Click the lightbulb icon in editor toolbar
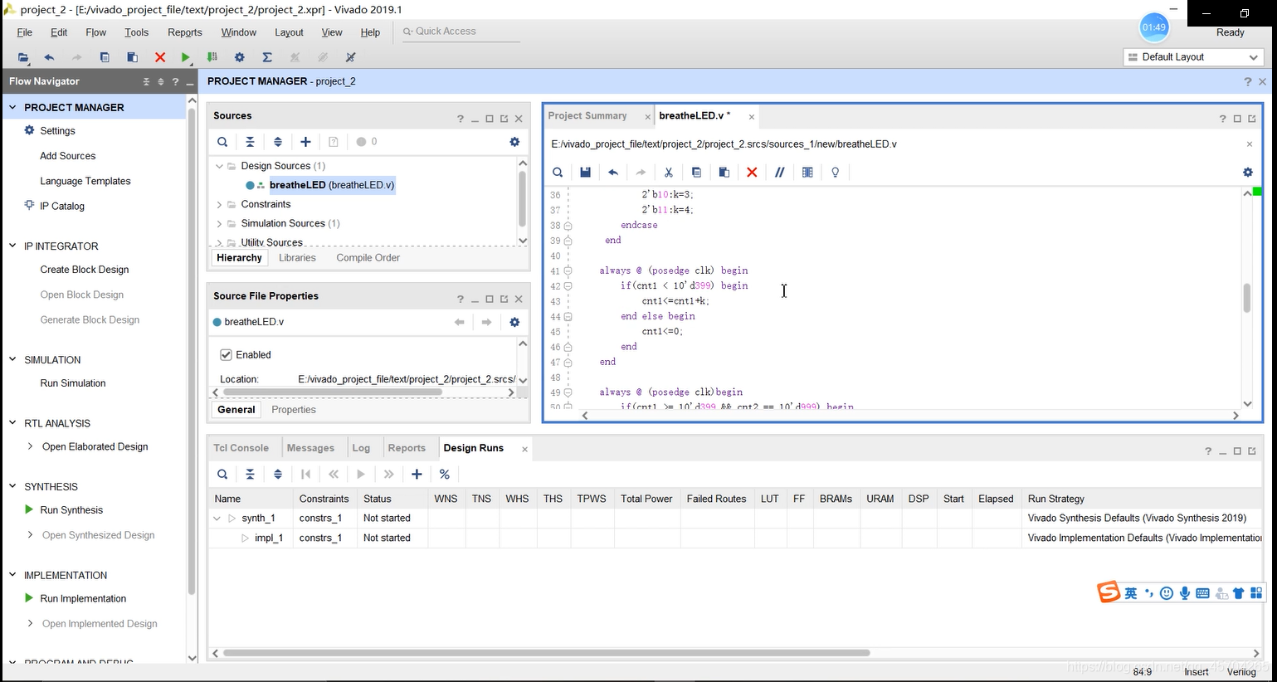The height and width of the screenshot is (682, 1277). click(836, 173)
